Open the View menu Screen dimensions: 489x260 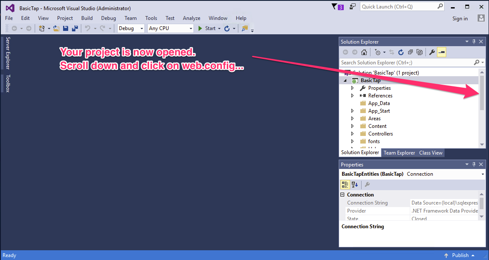43,18
